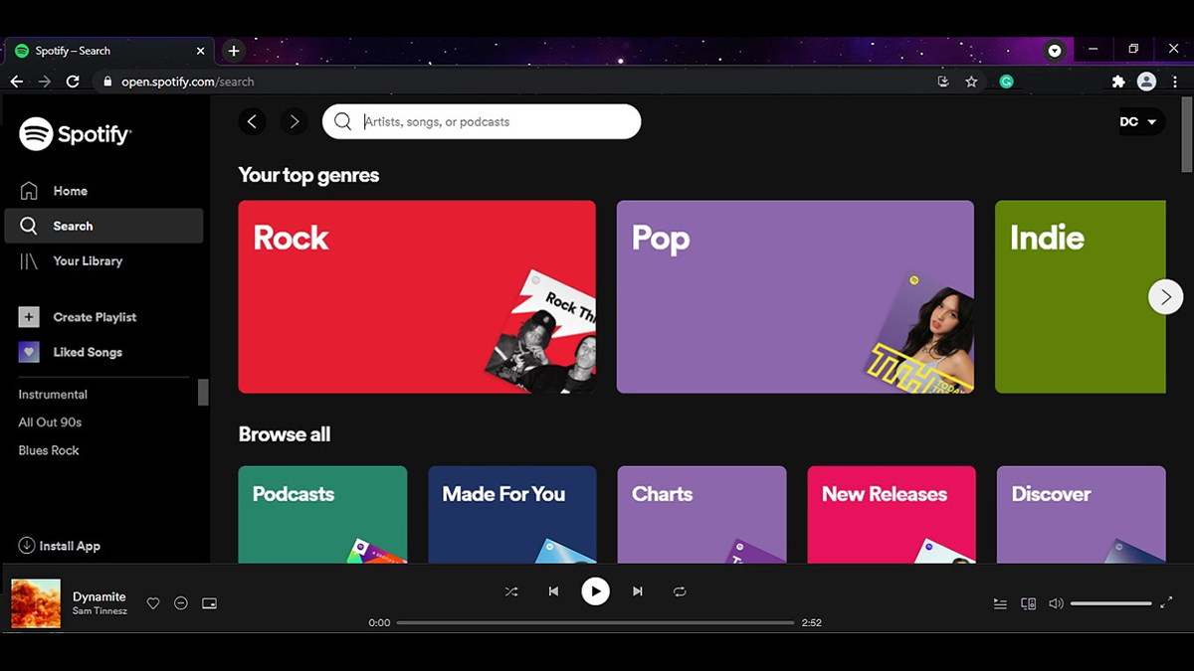This screenshot has height=671, width=1194.
Task: Open the Pop genre card
Action: coord(795,296)
